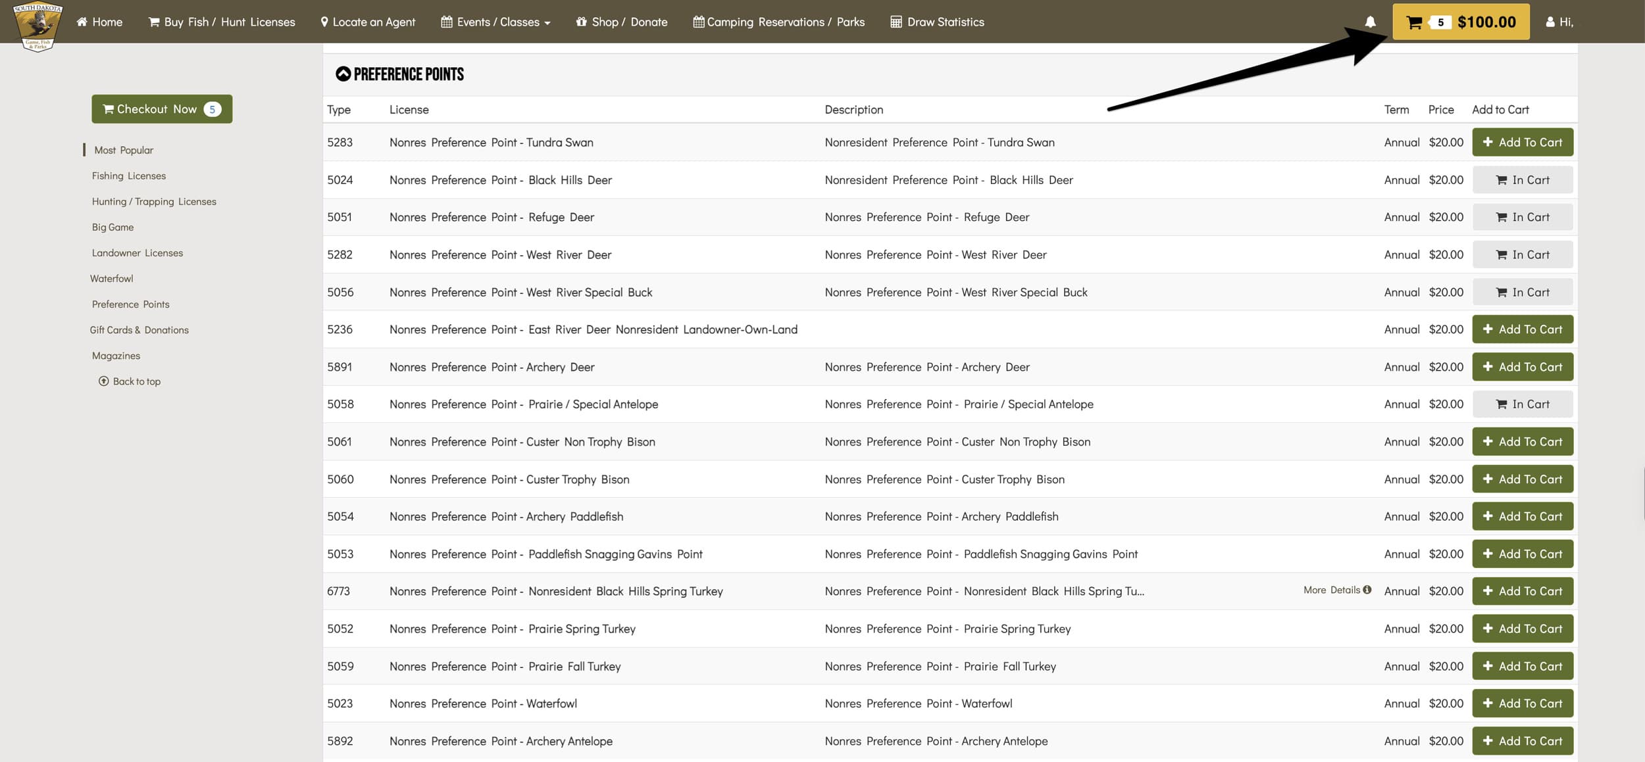Click the License column header

[x=409, y=110]
